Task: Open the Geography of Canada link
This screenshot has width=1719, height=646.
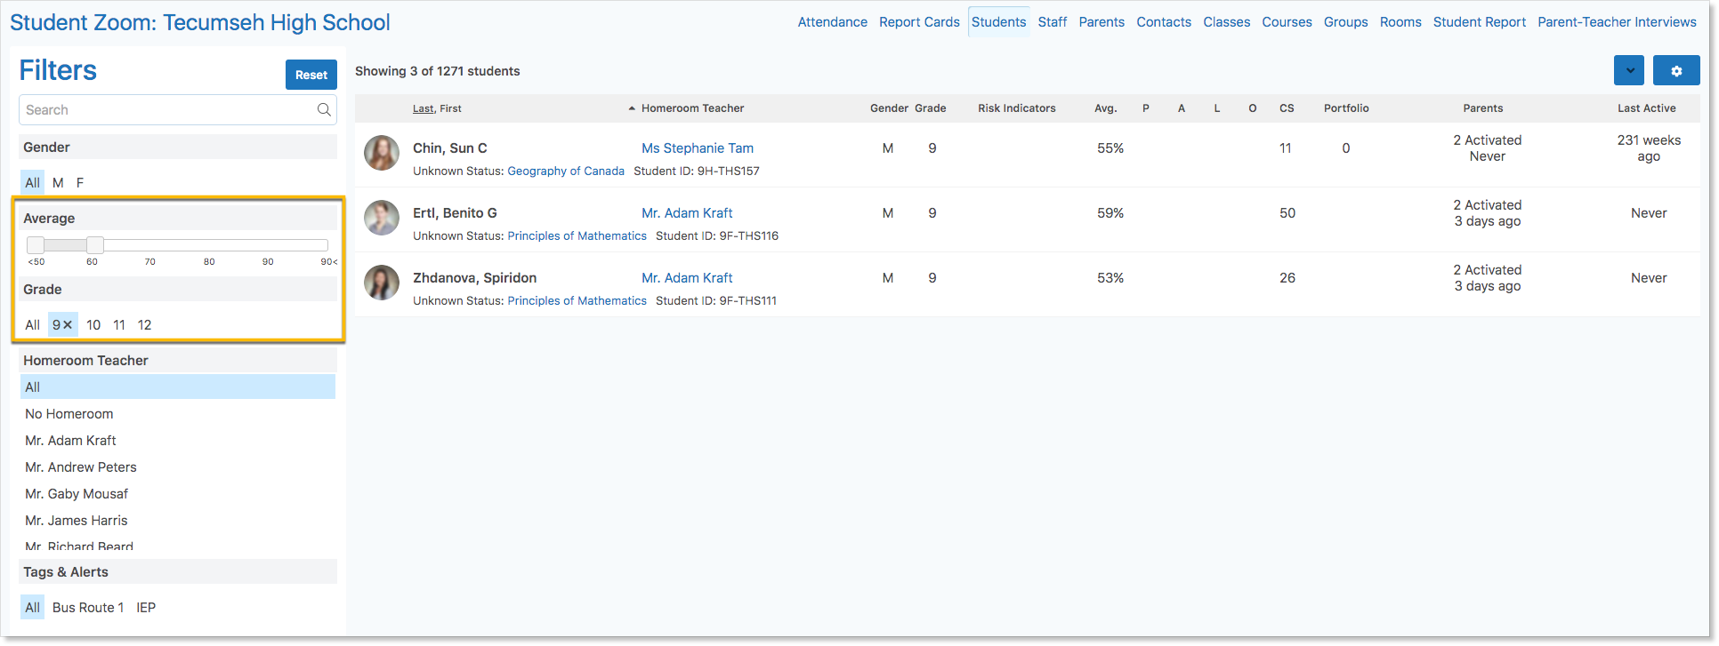Action: pyautogui.click(x=565, y=171)
